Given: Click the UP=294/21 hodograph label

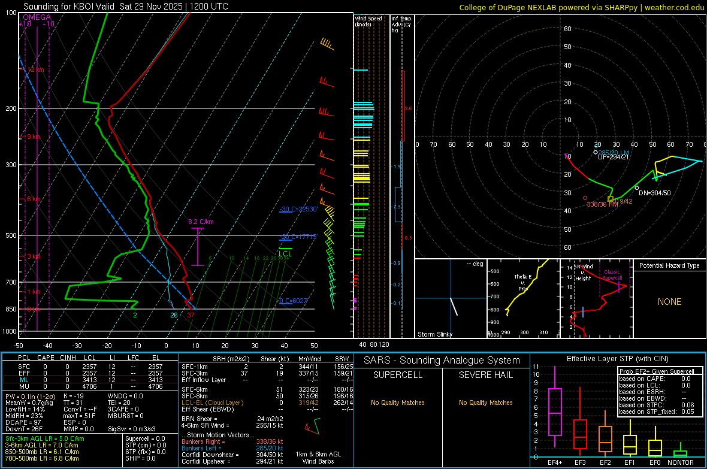Looking at the screenshot, I should pos(613,157).
